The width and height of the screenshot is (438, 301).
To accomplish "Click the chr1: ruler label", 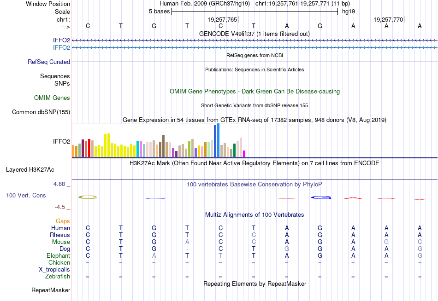I will tap(63, 19).
